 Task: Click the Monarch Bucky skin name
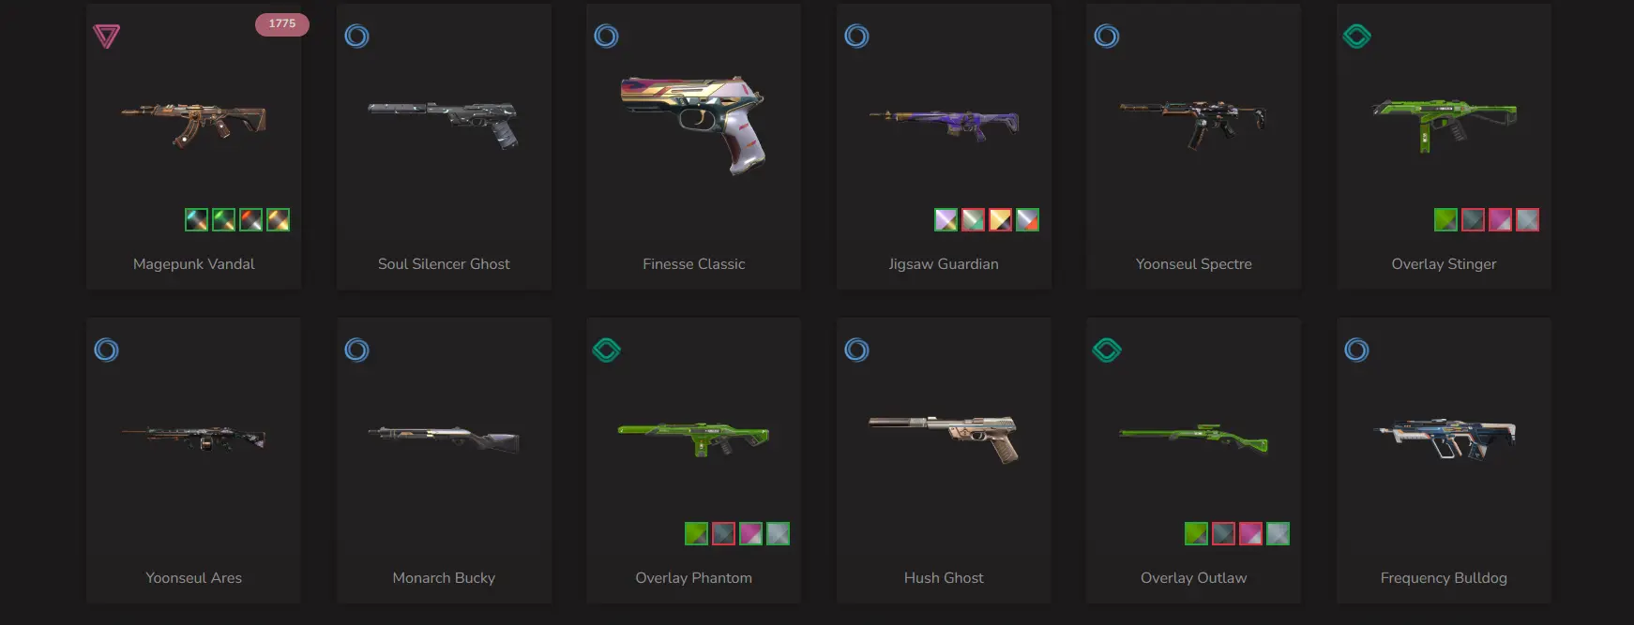444,578
